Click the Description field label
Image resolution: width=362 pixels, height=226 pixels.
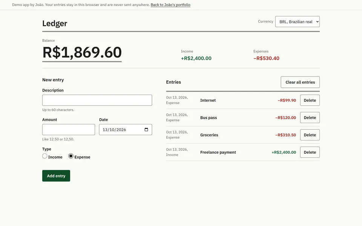coord(53,90)
